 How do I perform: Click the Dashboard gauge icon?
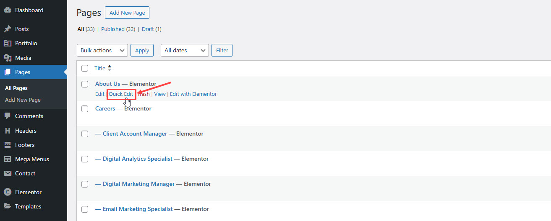(7, 10)
